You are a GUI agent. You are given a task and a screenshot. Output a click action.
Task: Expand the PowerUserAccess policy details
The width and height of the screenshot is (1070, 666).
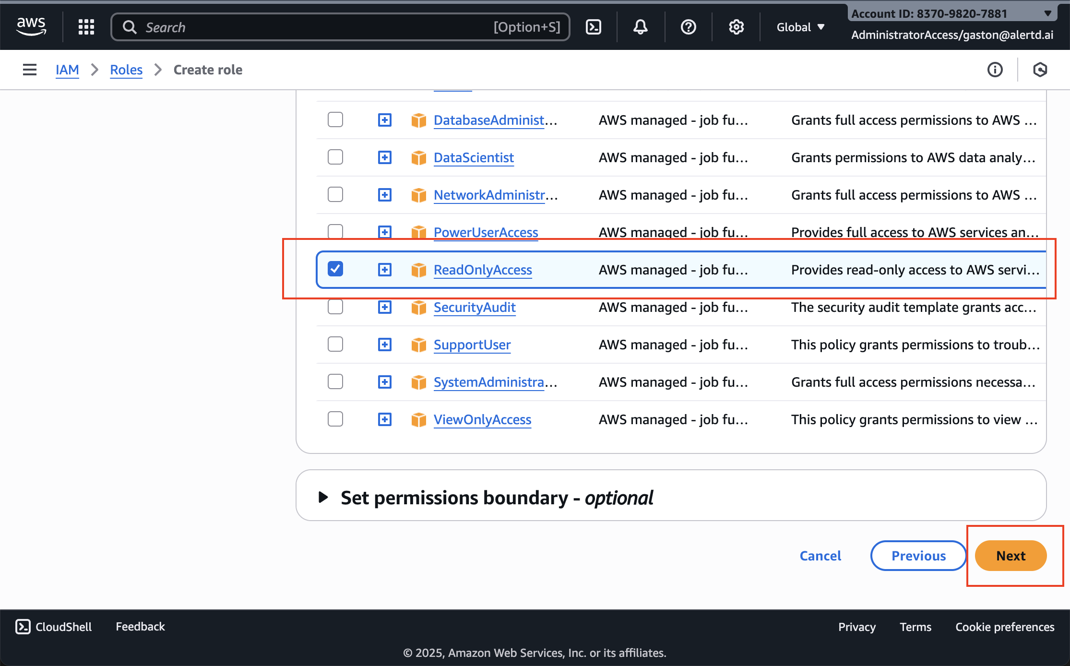(x=384, y=232)
